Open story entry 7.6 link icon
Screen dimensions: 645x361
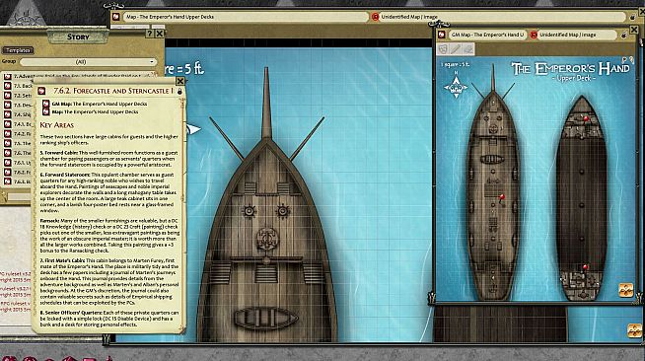point(8,153)
